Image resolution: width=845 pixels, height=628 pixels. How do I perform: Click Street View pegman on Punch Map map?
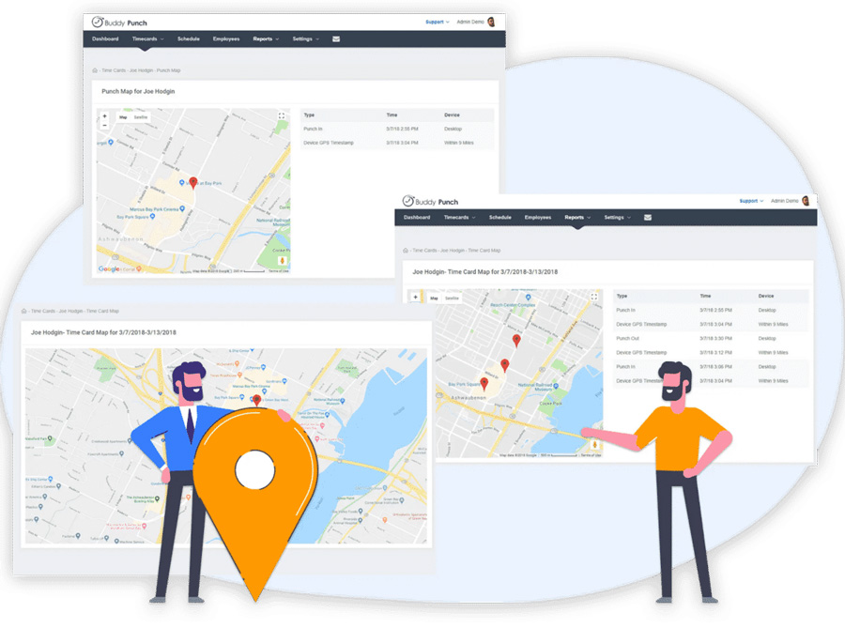coord(282,261)
